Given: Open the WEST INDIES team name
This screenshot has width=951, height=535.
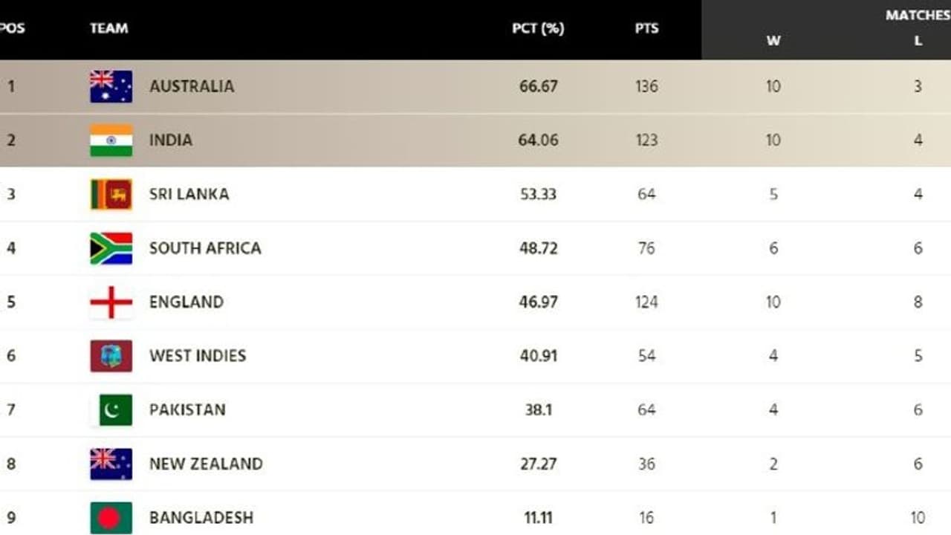Looking at the screenshot, I should (x=198, y=356).
